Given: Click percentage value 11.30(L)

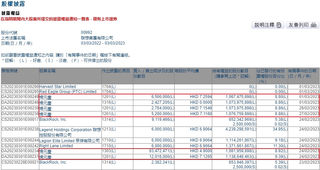Looking at the screenshot, I should point(281,146).
